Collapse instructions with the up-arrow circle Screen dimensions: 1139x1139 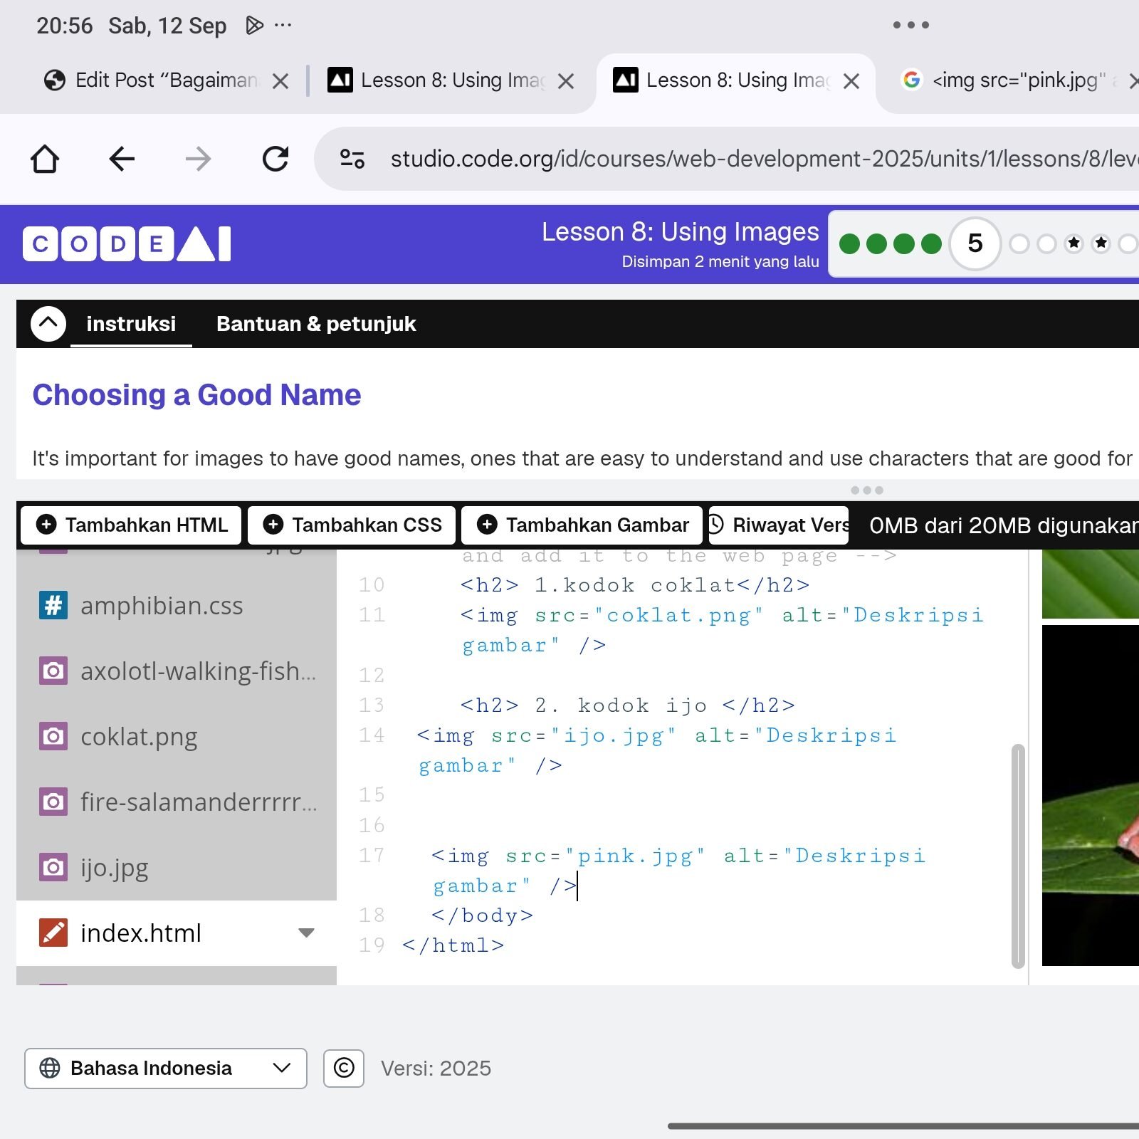48,324
